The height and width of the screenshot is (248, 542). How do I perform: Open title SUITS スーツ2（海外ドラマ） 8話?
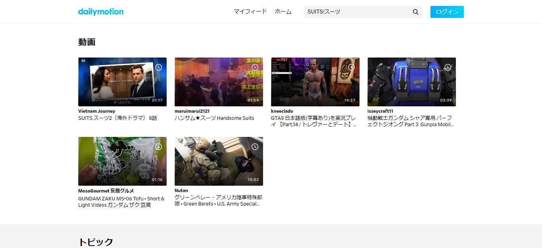117,118
